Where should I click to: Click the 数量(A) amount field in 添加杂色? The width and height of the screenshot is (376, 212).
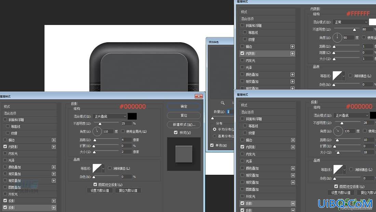coord(230,112)
